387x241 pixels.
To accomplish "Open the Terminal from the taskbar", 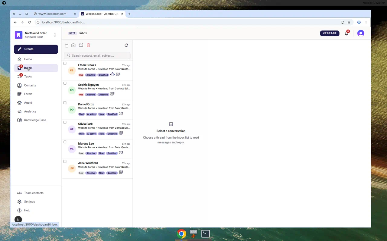I will 206,233.
